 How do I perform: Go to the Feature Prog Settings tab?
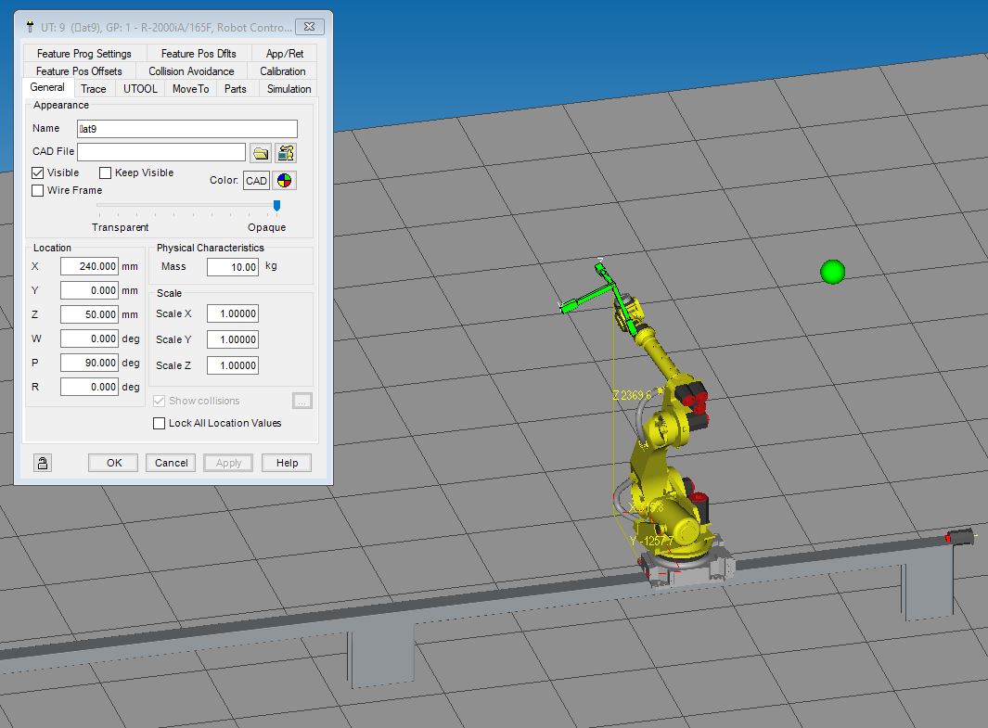84,54
